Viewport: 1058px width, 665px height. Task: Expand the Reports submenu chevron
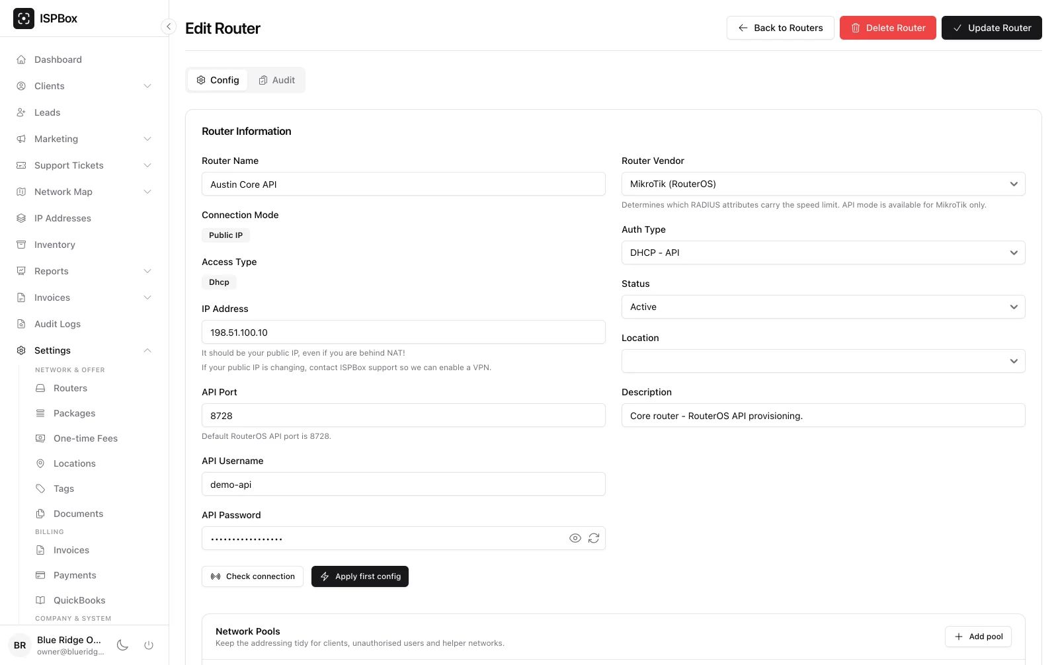(x=147, y=271)
